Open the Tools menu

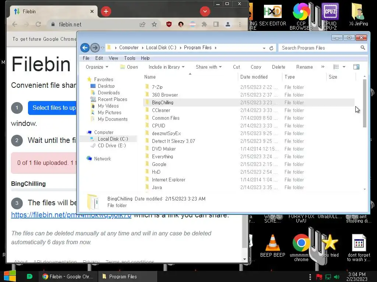pos(130,58)
